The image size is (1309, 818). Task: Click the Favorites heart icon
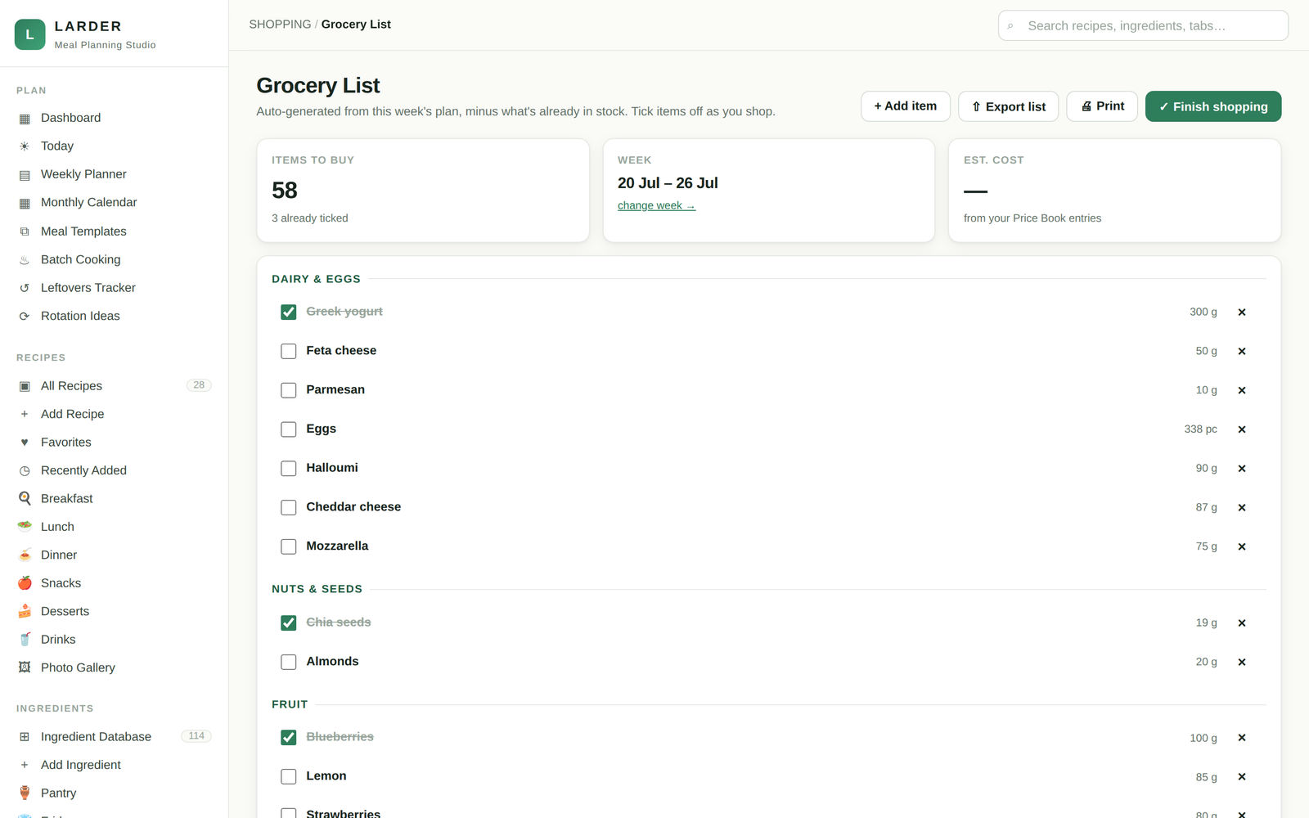pyautogui.click(x=25, y=443)
